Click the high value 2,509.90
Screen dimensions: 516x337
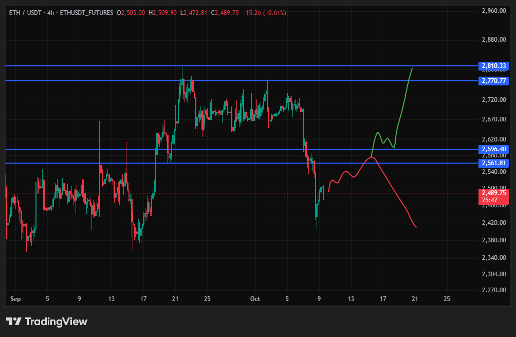pyautogui.click(x=165, y=13)
